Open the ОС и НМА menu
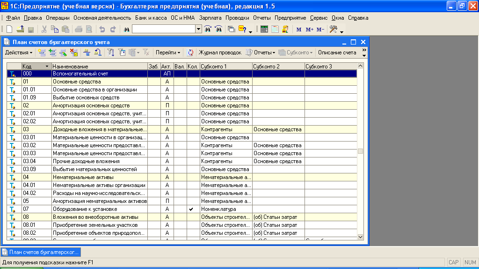The width and height of the screenshot is (479, 269). click(x=183, y=18)
